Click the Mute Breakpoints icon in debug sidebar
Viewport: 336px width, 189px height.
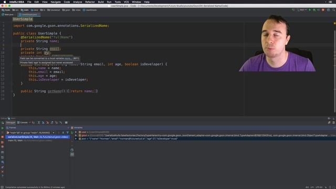click(2, 147)
